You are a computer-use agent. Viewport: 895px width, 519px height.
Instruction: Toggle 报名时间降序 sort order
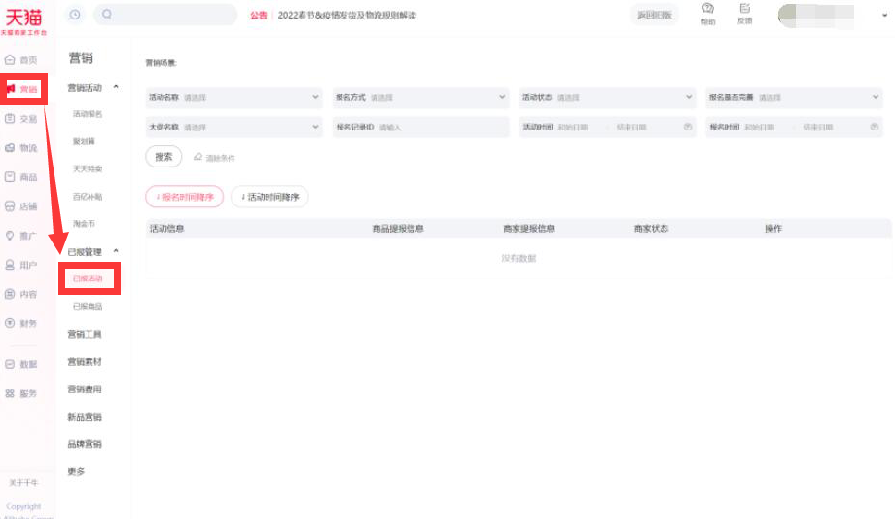pos(185,197)
